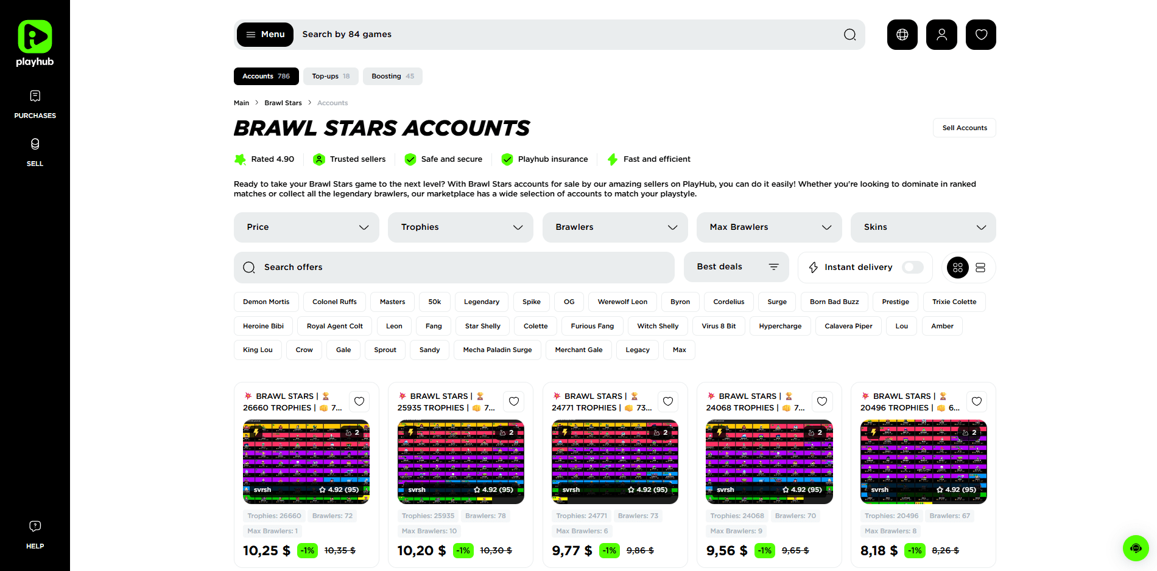This screenshot has width=1157, height=571.
Task: Expand the Max Brawlers filter dropdown
Action: coord(769,227)
